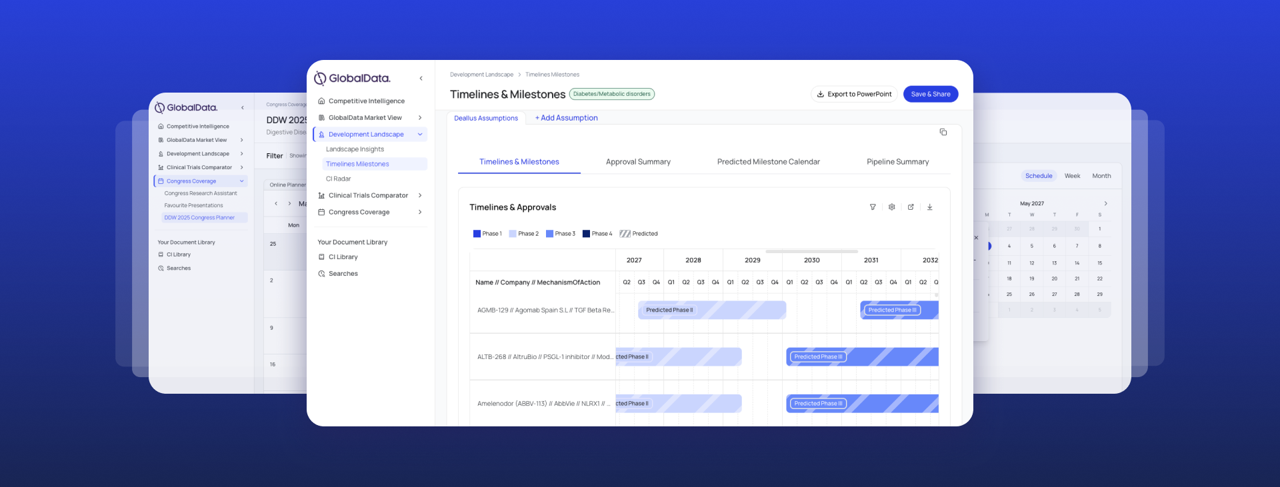Open Favourite Presentations in left window
This screenshot has width=1280, height=487.
193,206
